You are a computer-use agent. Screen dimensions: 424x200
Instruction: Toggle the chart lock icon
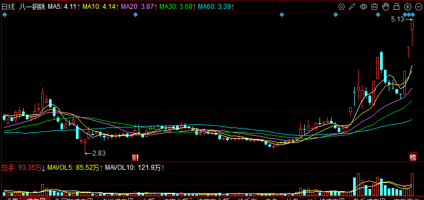[x=397, y=7]
